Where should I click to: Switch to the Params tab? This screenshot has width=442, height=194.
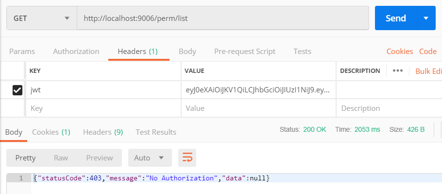pos(22,52)
